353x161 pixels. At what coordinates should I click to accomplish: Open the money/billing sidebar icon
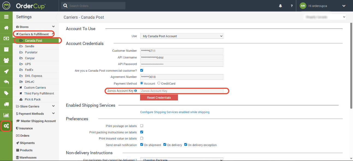6,39
